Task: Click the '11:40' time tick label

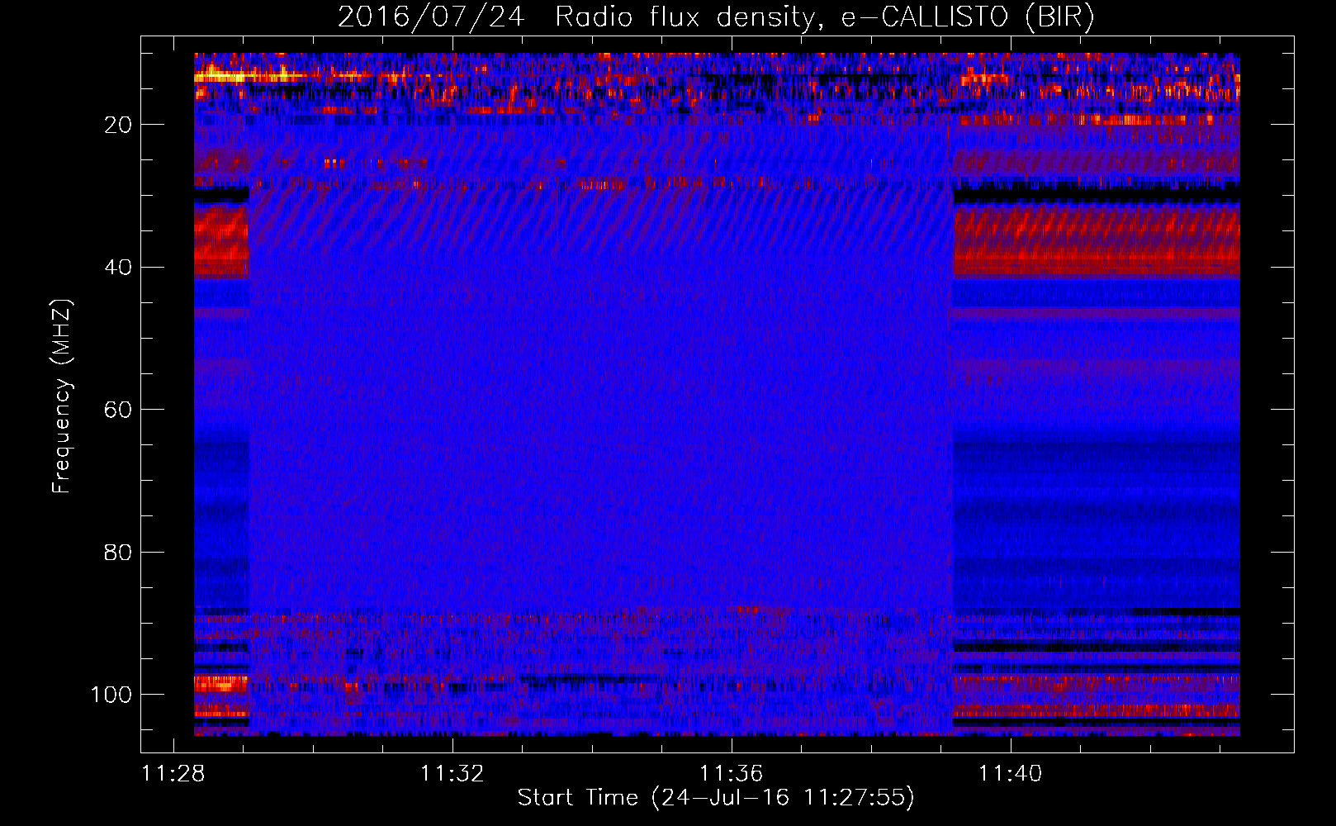Action: pos(1011,774)
